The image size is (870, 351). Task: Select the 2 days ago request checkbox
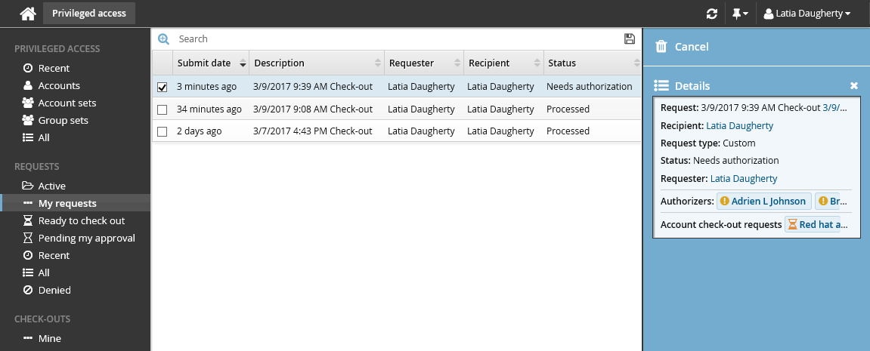[x=162, y=131]
